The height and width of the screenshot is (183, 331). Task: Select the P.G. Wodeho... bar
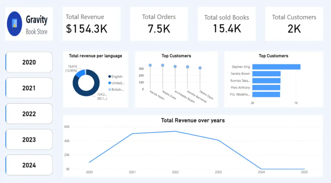click(x=266, y=94)
